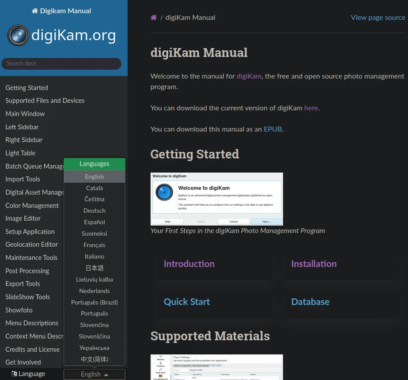Image resolution: width=408 pixels, height=380 pixels.
Task: Open the Database card
Action: coord(310,301)
